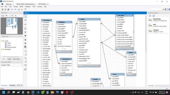This screenshot has height=95, width=170.
Task: Click the undo arrow icon
Action: pos(12,9)
